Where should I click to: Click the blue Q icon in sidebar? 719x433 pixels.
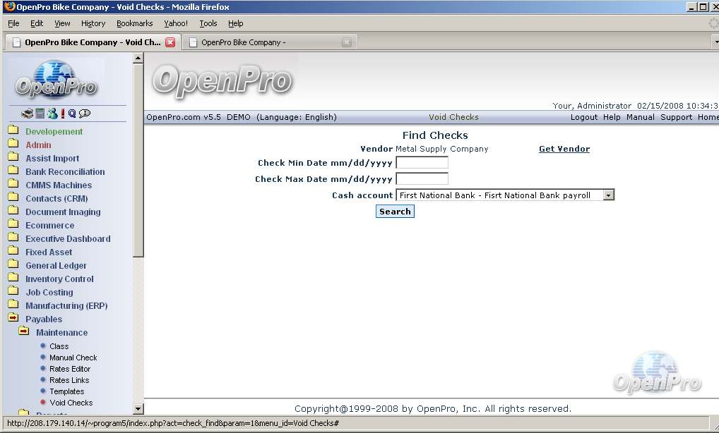72,114
